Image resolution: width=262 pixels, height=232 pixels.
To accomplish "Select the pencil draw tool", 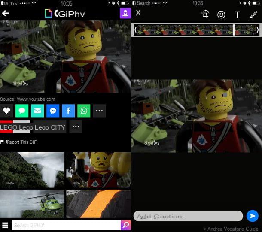I will pos(254,15).
